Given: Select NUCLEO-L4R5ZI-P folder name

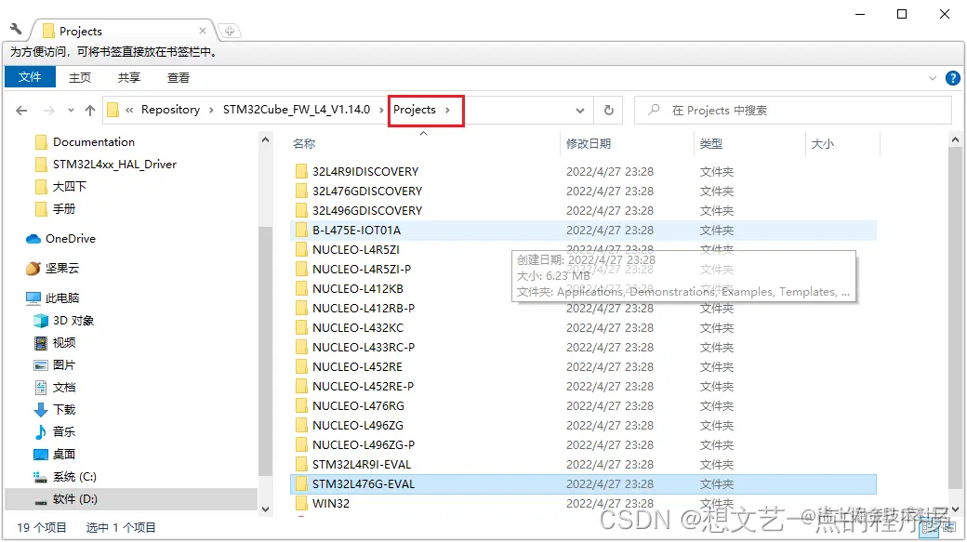Looking at the screenshot, I should point(362,269).
